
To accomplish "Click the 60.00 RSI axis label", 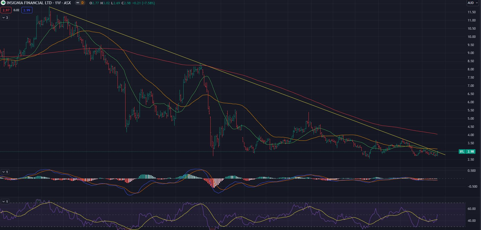I will click(x=471, y=209).
